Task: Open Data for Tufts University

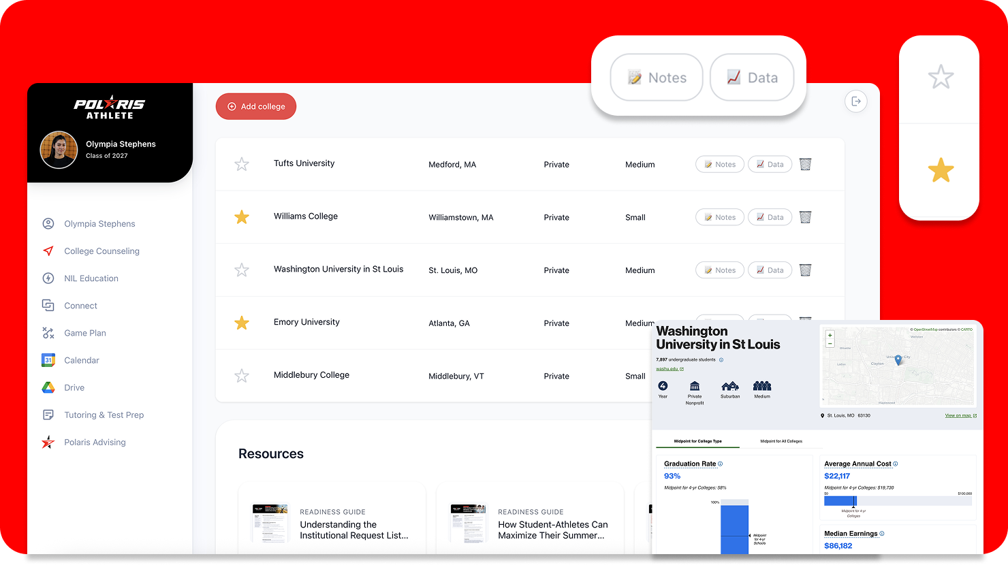Action: (x=770, y=164)
